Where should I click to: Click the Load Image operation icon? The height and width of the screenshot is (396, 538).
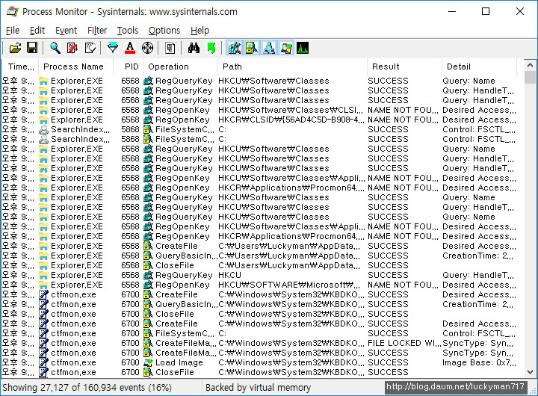pyautogui.click(x=148, y=362)
